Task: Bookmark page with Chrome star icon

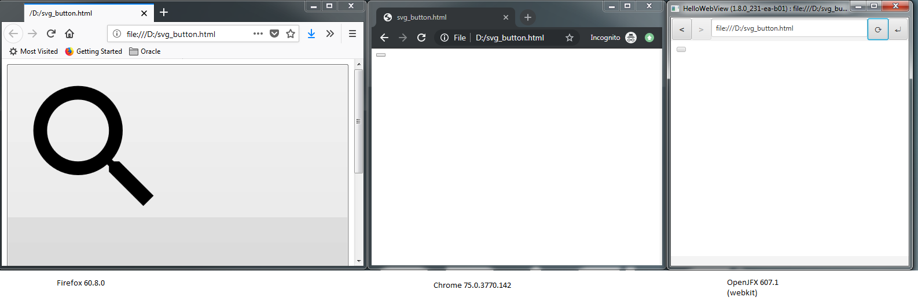Action: coord(570,38)
